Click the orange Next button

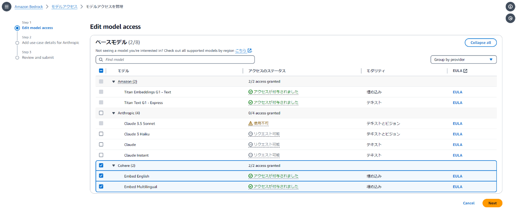click(492, 203)
